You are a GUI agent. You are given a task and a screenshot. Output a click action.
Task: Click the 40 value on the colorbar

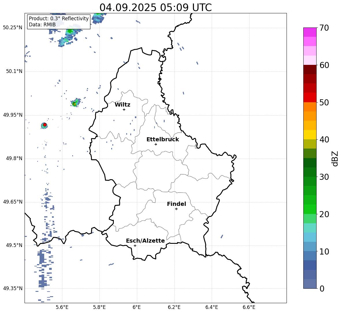tap(324, 140)
